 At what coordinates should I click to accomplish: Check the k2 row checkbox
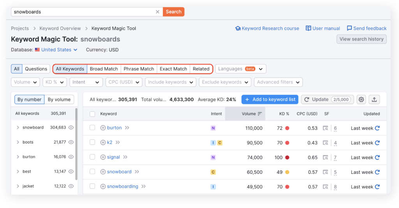92,142
